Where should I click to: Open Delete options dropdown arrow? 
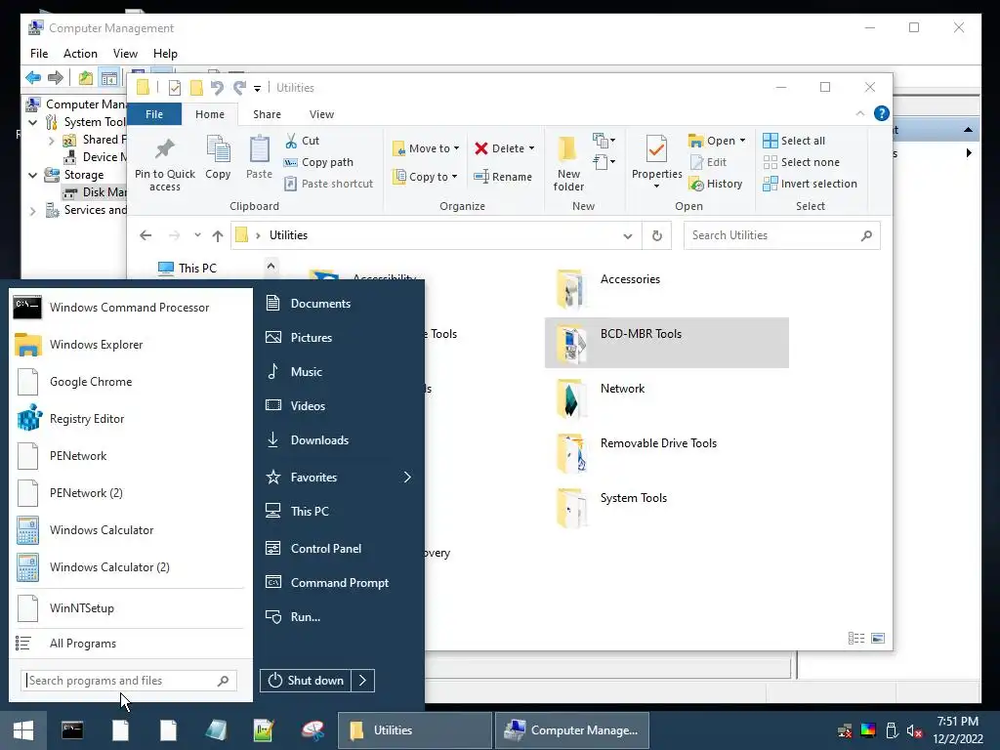[531, 148]
